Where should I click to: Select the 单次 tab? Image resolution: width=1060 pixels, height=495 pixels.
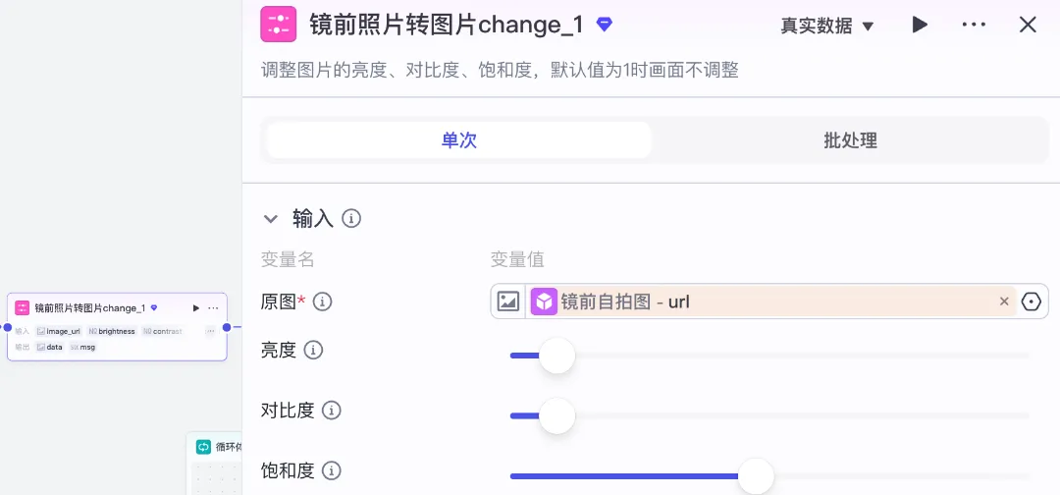pos(458,140)
